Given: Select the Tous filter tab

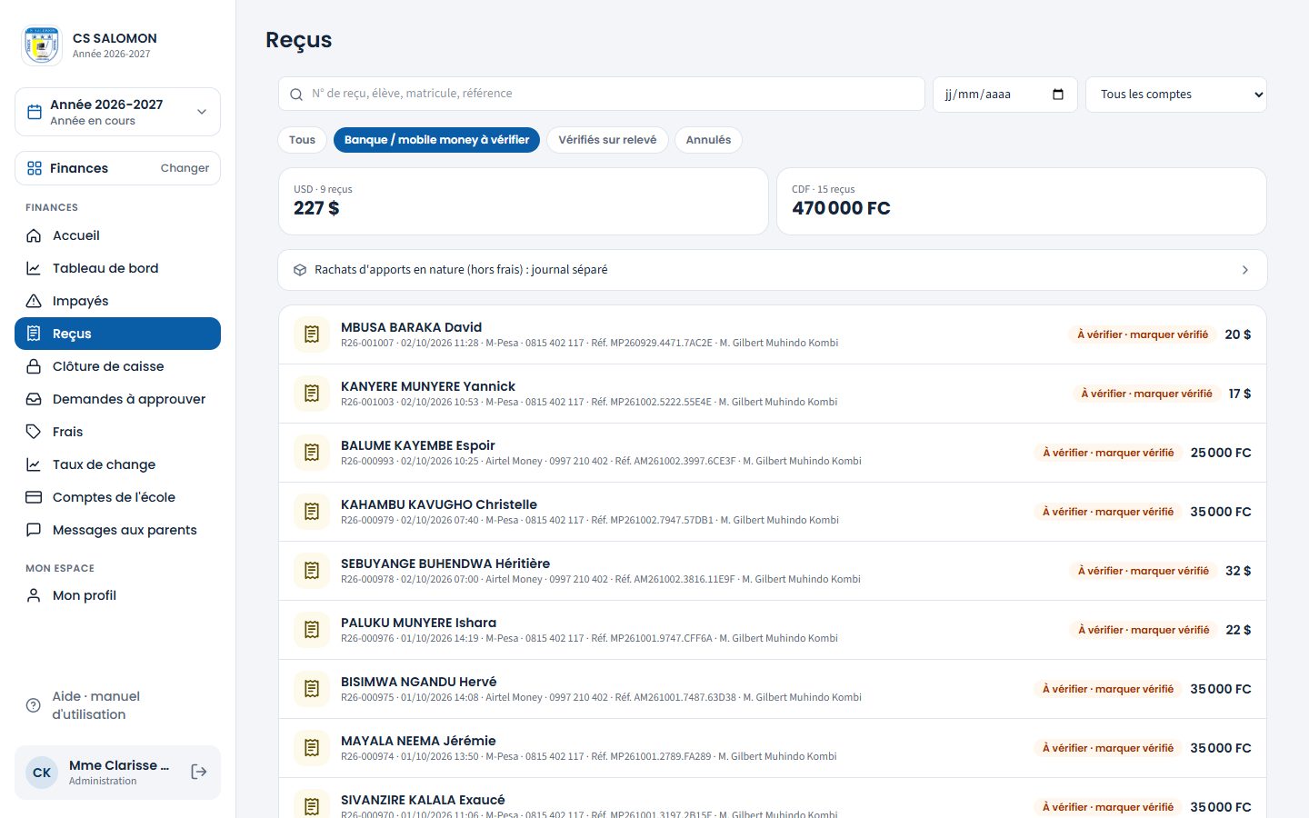Looking at the screenshot, I should click(x=302, y=140).
